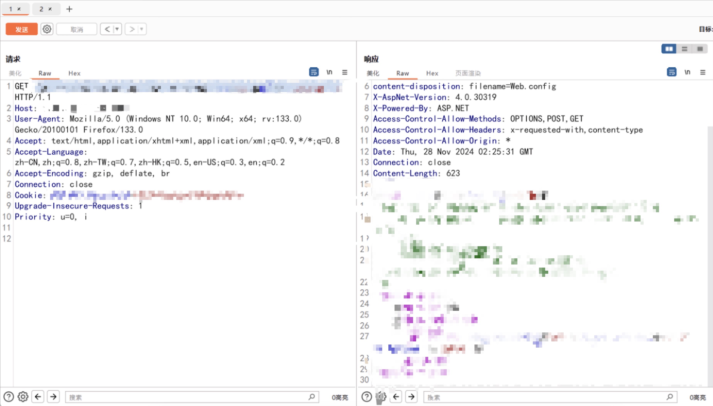Select Raw view in response panel

click(x=403, y=73)
